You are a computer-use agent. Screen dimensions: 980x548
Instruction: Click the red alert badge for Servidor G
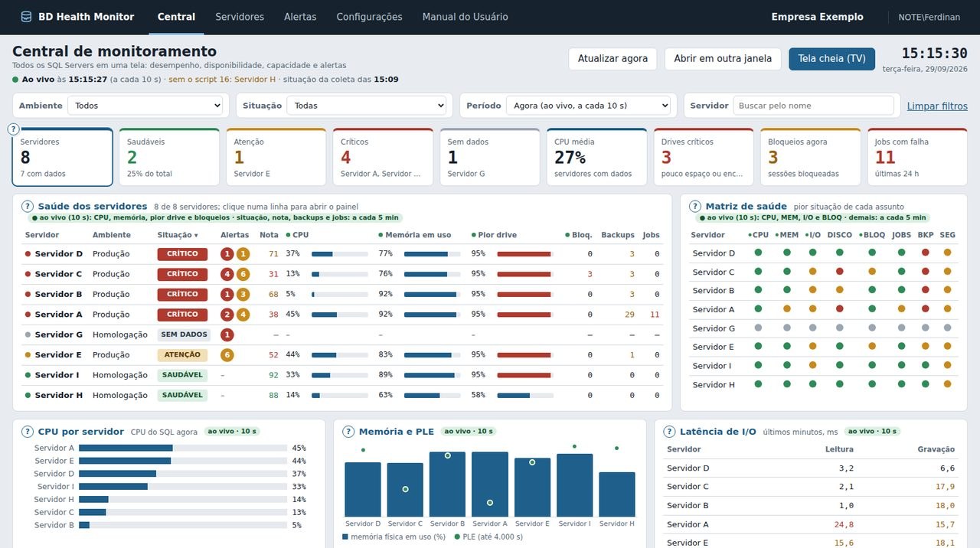(x=227, y=334)
